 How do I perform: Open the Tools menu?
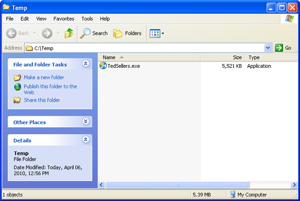pyautogui.click(x=87, y=19)
